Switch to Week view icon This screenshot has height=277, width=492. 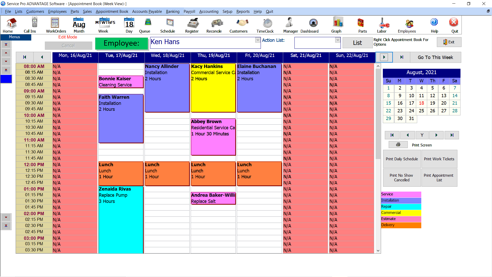pos(105,25)
